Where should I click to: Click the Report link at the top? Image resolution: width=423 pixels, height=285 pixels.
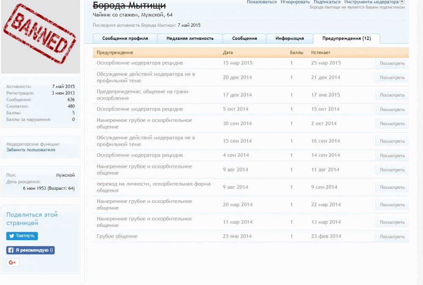coord(261,2)
